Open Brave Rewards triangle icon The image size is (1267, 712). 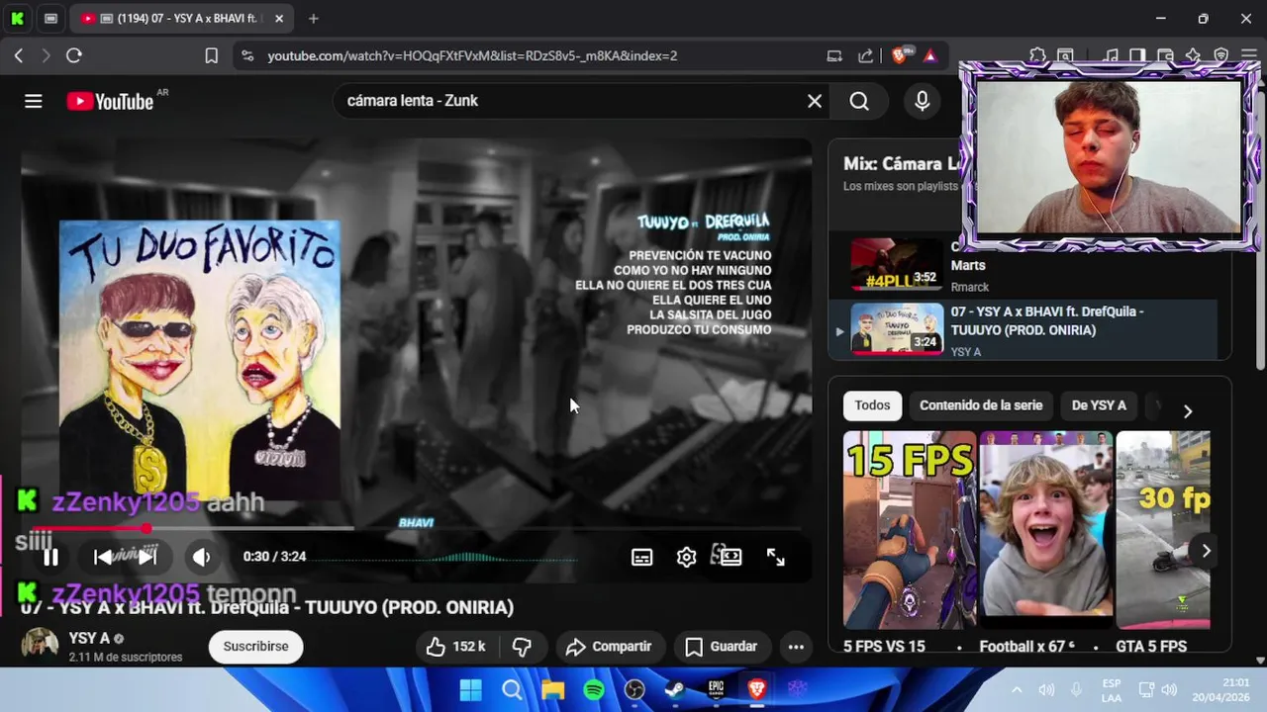pos(930,56)
